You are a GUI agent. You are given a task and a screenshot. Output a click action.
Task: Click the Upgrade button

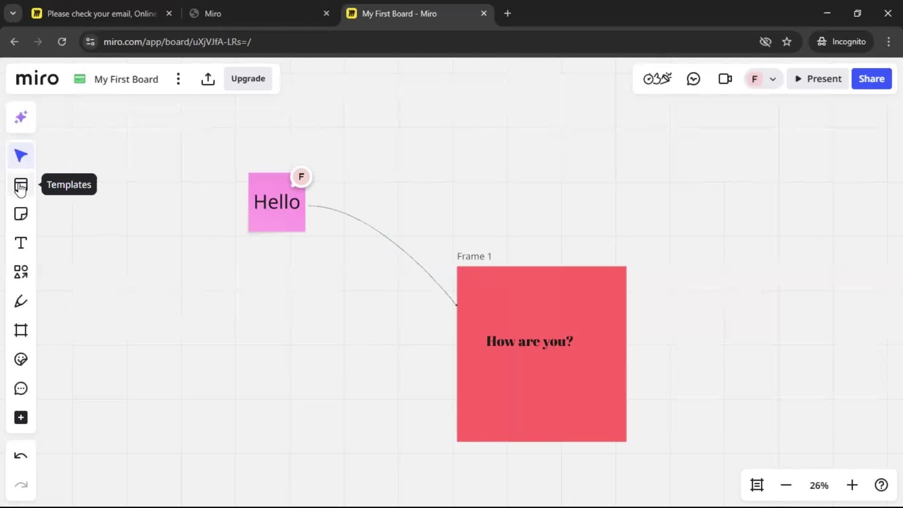[248, 79]
